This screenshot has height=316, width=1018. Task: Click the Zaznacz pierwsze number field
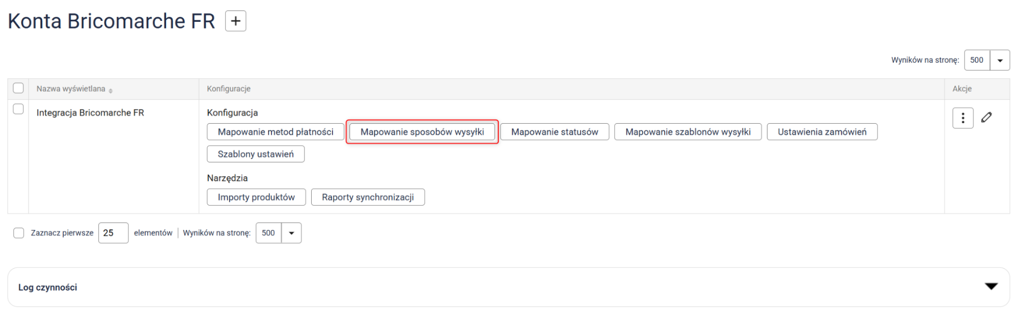[x=113, y=233]
